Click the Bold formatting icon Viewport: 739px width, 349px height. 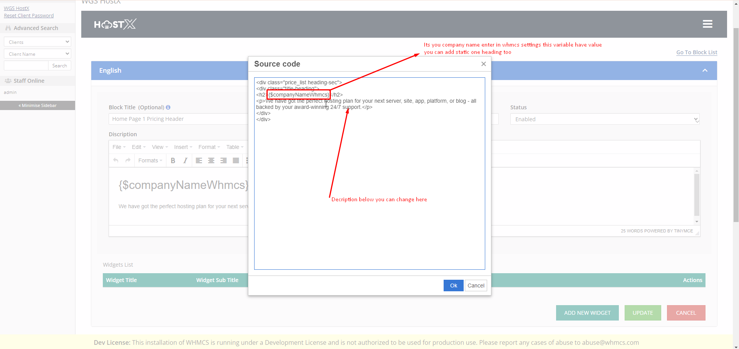point(173,160)
